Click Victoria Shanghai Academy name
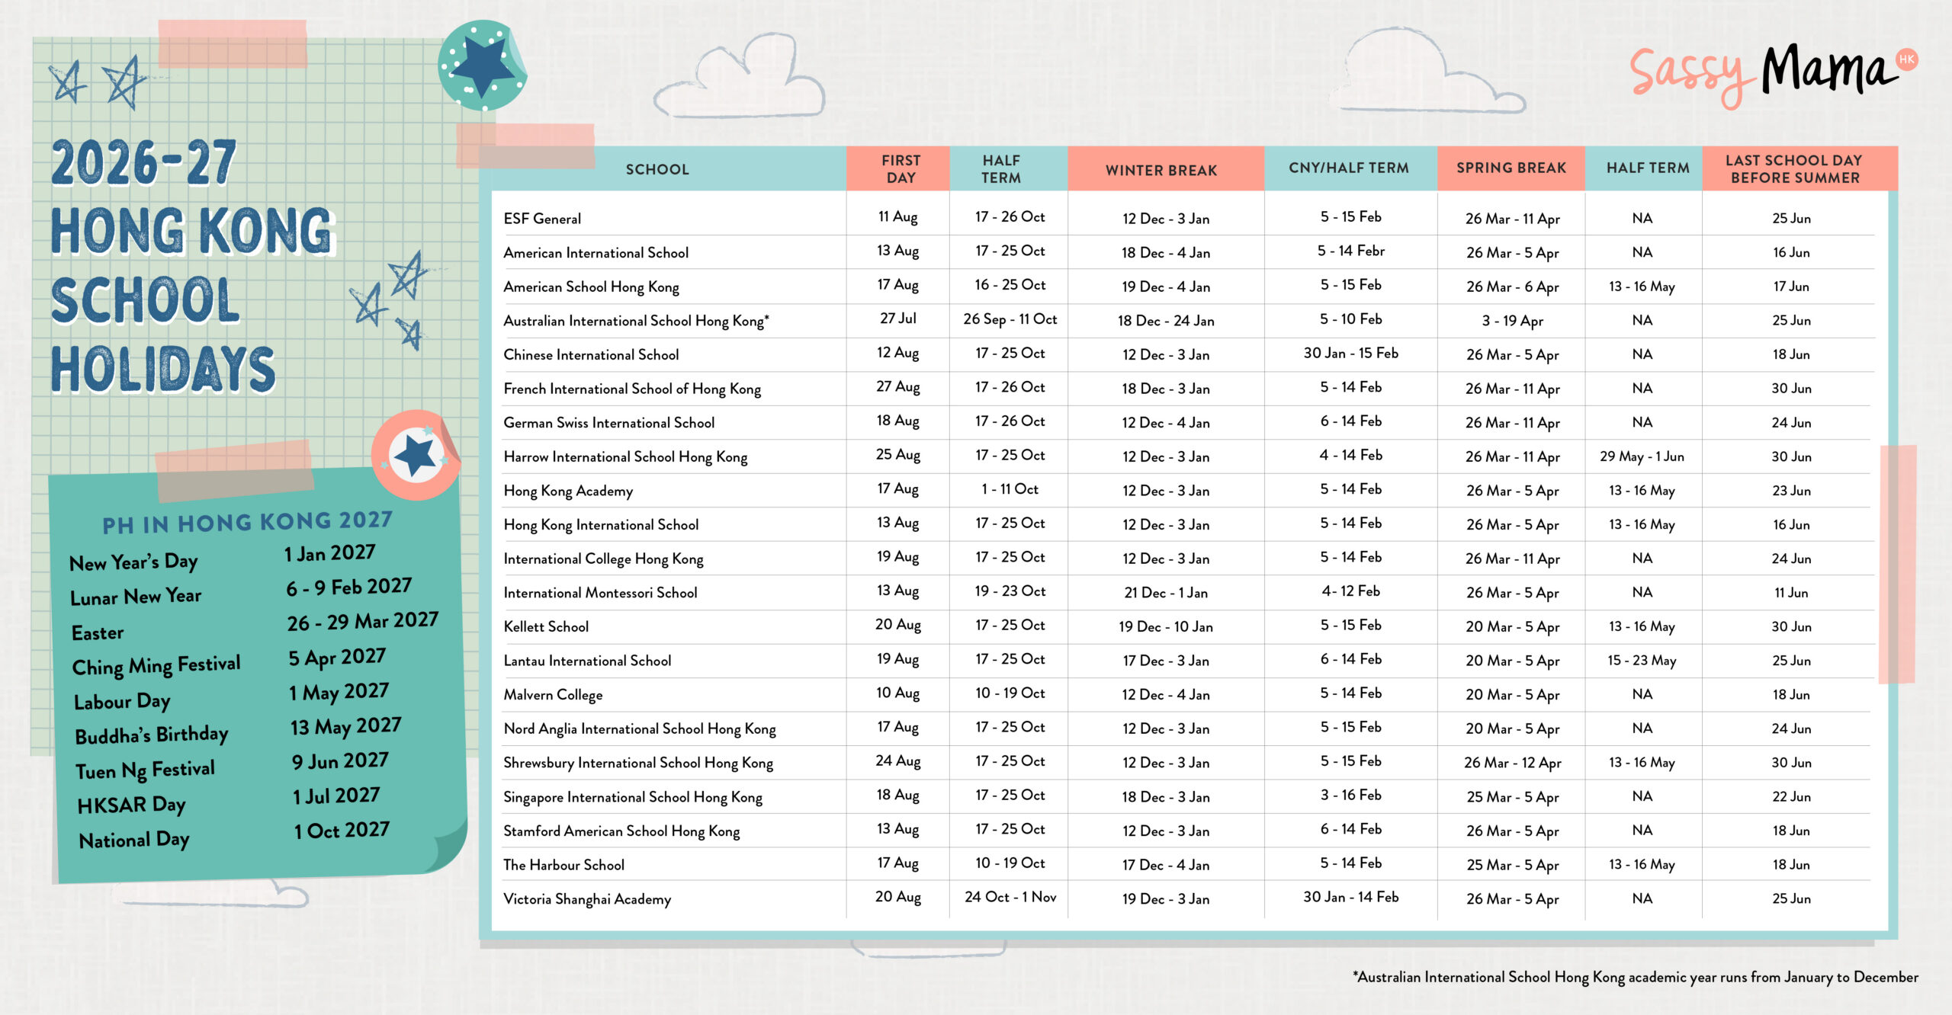Screen dimensions: 1952x1015 tap(587, 899)
